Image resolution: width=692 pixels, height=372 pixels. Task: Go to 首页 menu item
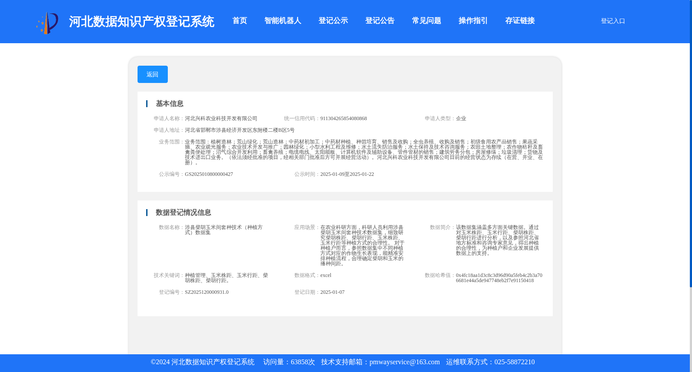click(x=240, y=21)
